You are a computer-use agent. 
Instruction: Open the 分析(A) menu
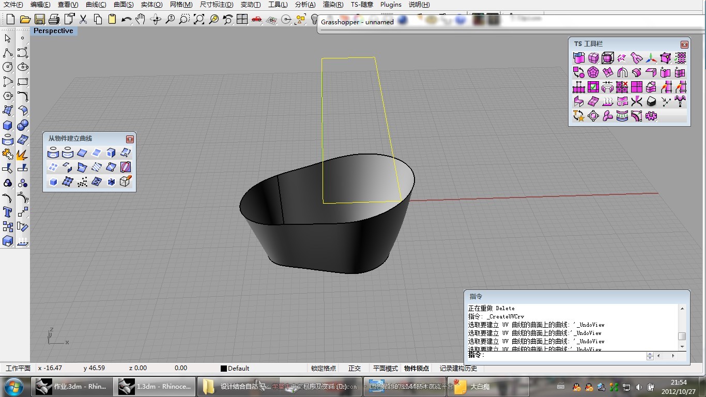tap(305, 5)
